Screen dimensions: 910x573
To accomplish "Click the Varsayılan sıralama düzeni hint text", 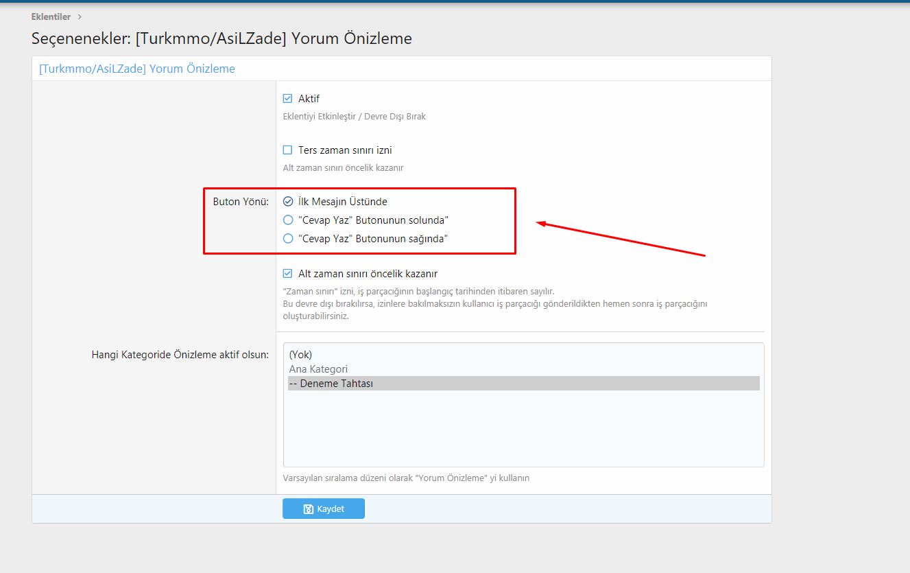I will pos(406,478).
